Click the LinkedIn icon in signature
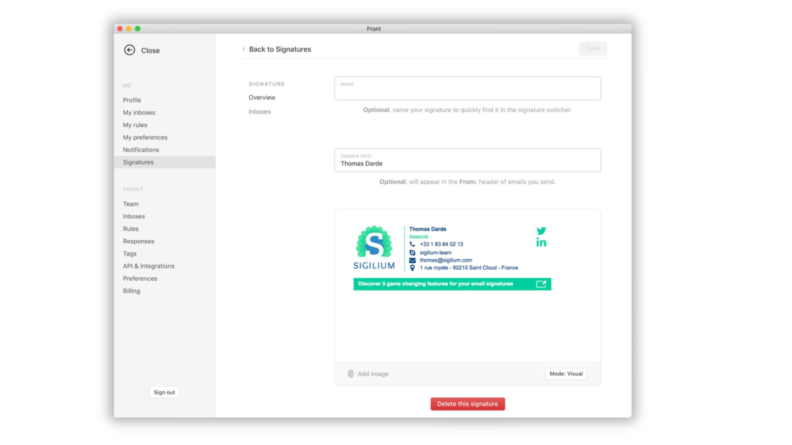The height and width of the screenshot is (445, 792). click(541, 243)
